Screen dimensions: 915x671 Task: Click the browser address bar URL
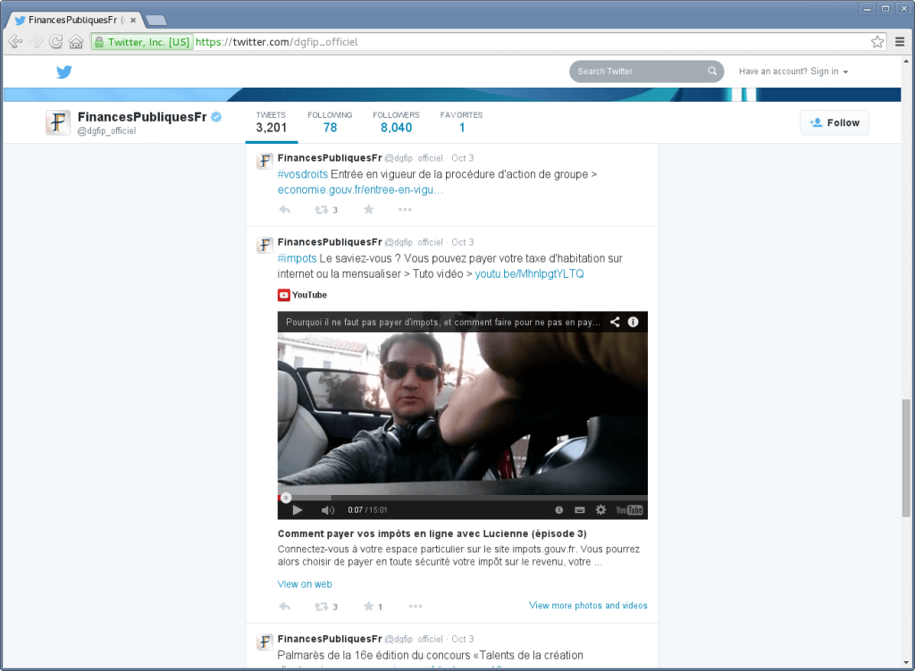277,41
